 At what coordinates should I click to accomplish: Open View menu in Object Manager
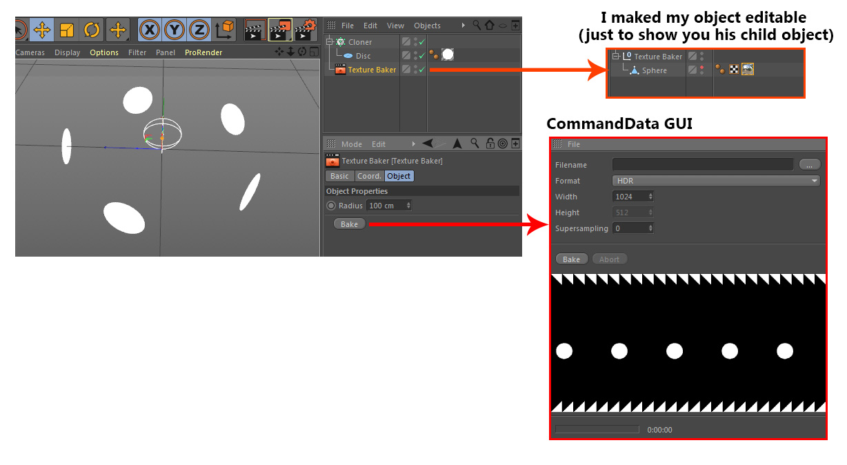click(395, 26)
